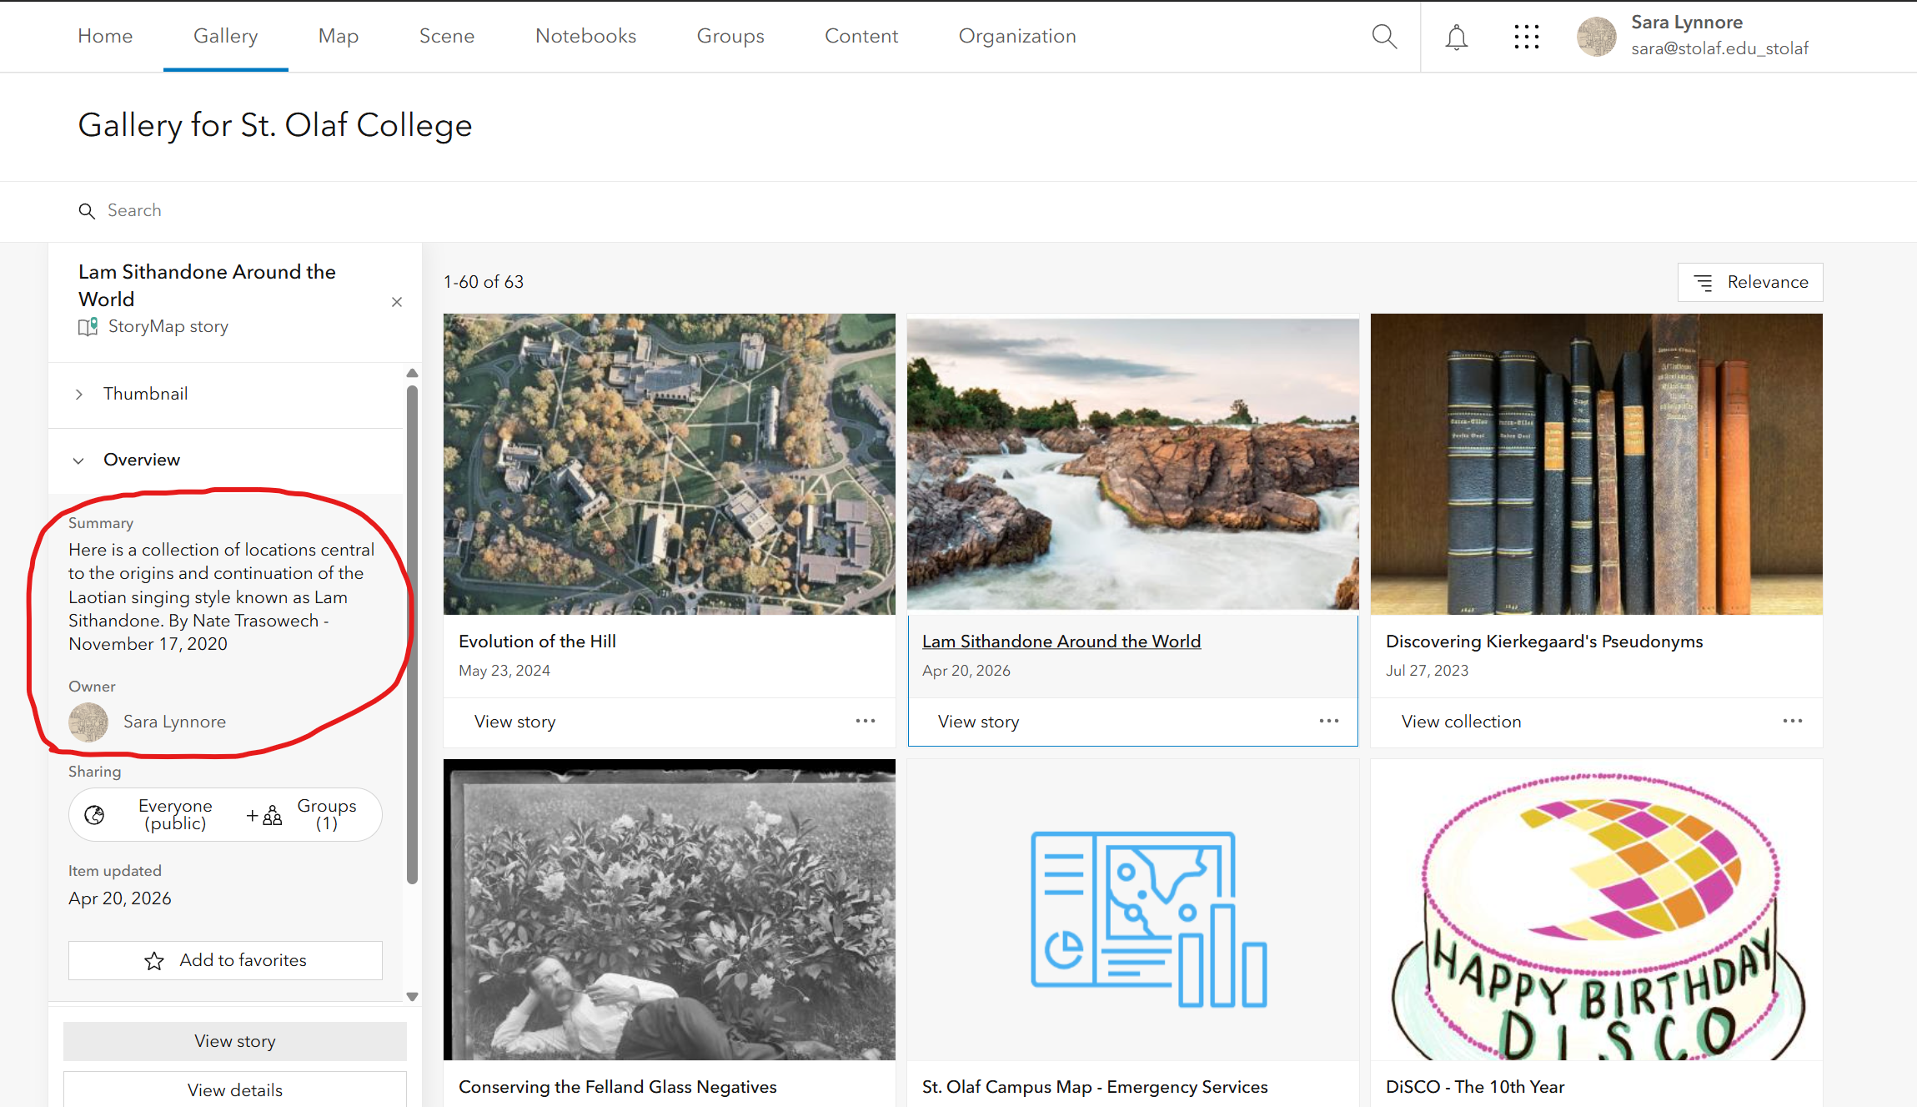Open Lam Sithandone Around the World title link
Image resolution: width=1917 pixels, height=1107 pixels.
(x=1061, y=642)
